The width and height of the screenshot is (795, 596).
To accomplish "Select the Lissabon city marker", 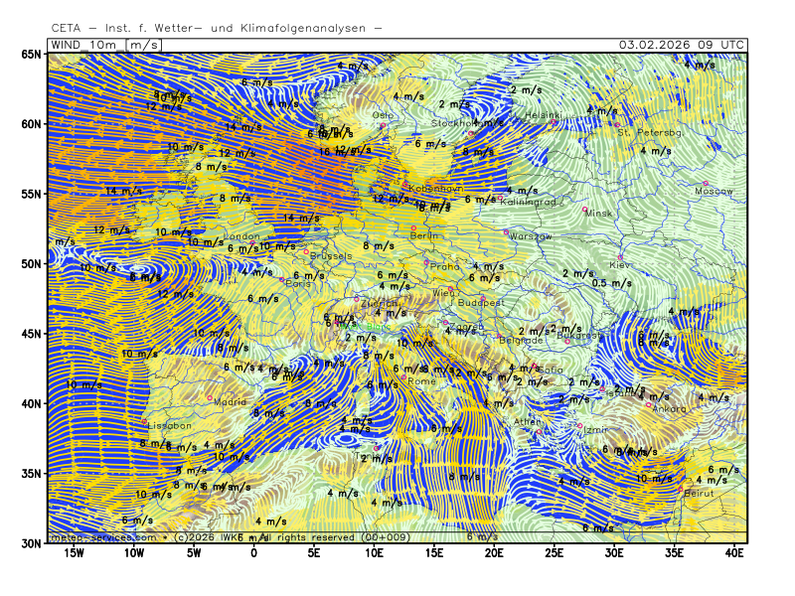I will coord(144,421).
